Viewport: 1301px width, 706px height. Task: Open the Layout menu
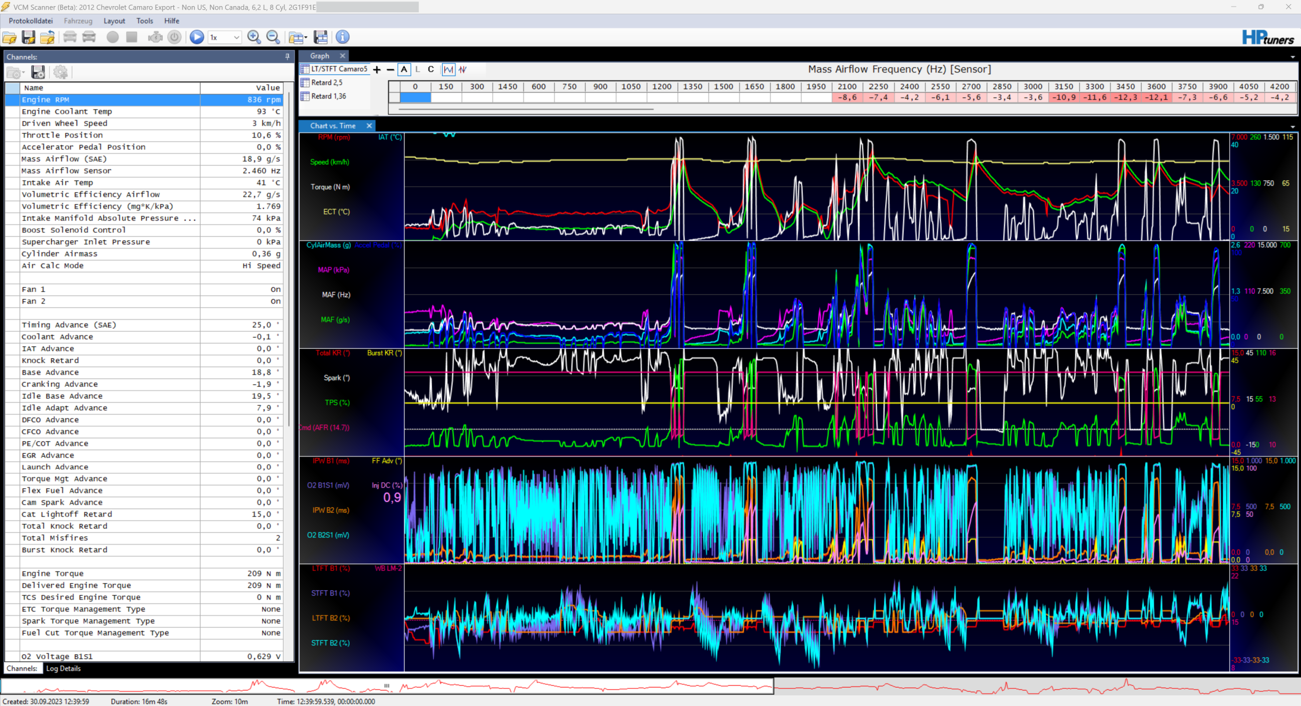pos(114,21)
